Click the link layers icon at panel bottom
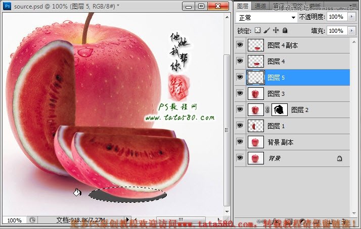Viewport: 361px width, 229px height. [260, 221]
